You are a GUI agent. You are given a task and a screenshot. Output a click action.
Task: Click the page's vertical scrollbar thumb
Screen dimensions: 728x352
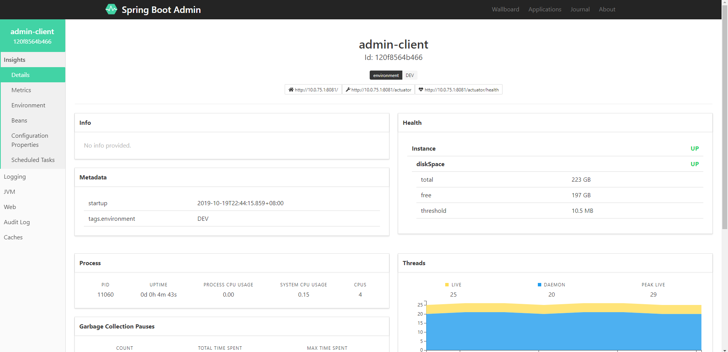[x=725, y=118]
